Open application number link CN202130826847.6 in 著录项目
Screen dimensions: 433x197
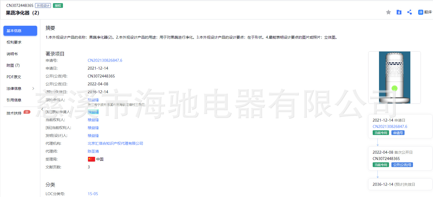[105, 60]
